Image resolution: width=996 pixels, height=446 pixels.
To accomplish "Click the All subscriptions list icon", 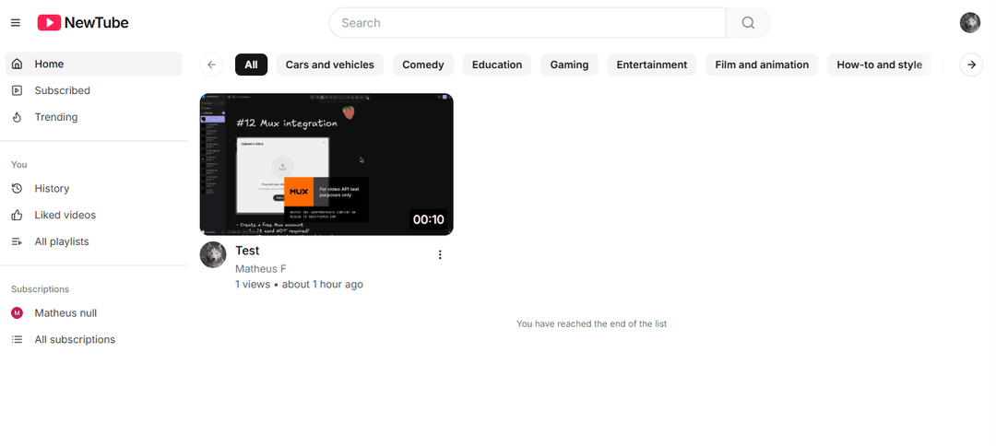I will tap(18, 339).
